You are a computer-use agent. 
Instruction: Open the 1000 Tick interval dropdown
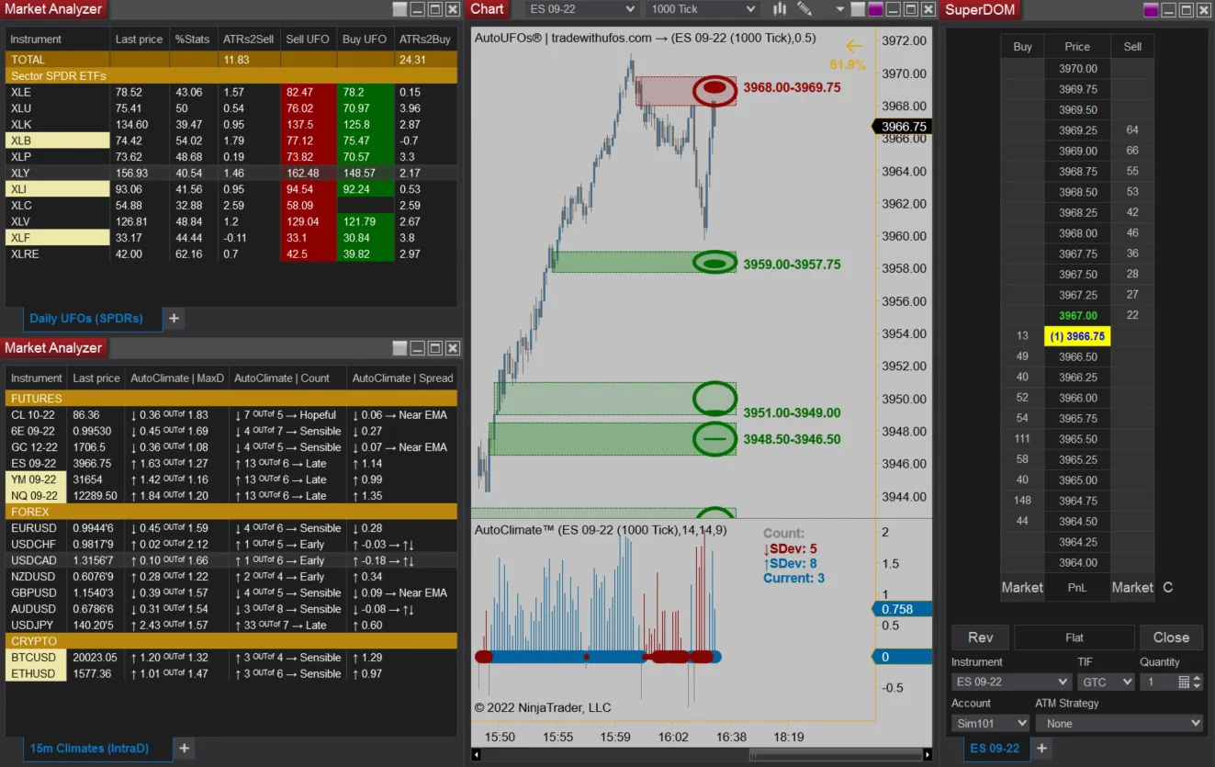point(703,9)
